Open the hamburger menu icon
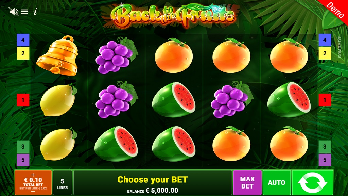Image resolution: width=348 pixels, height=196 pixels. click(24, 12)
